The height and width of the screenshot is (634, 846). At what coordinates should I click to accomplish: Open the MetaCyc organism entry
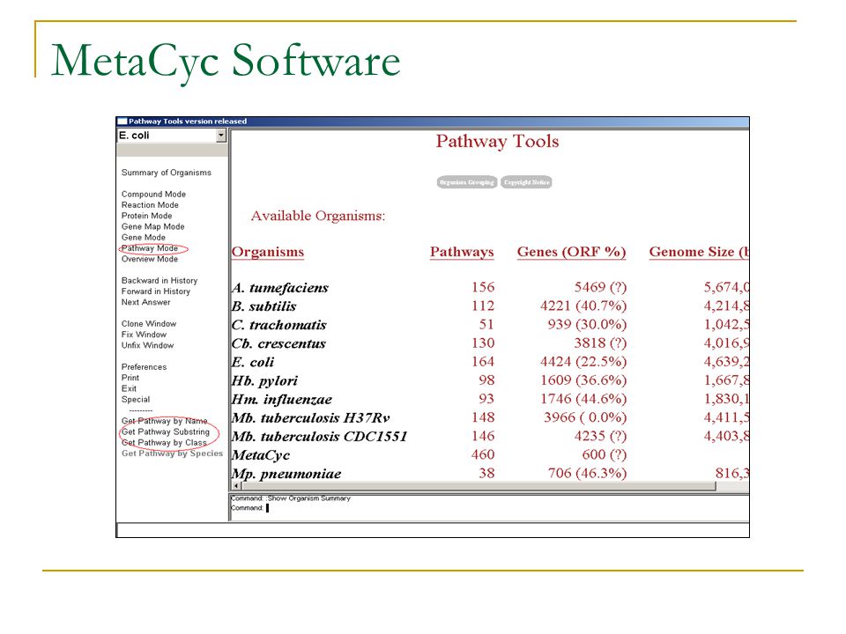[x=261, y=455]
